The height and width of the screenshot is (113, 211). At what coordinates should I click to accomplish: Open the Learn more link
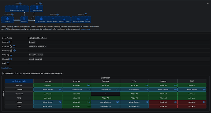pos(85,29)
